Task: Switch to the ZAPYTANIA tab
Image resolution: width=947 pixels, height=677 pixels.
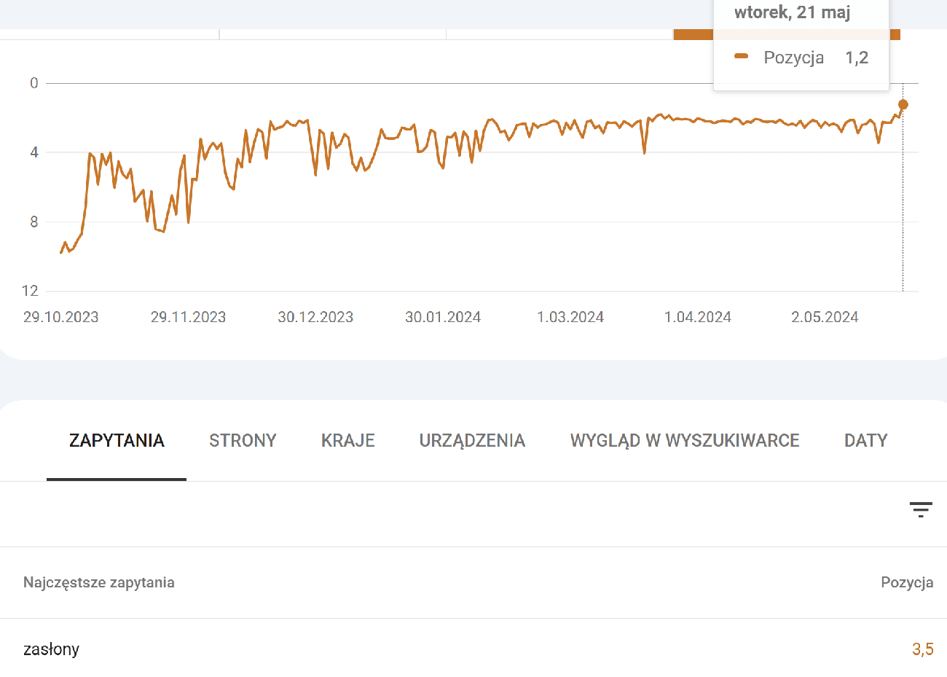Action: coord(117,441)
